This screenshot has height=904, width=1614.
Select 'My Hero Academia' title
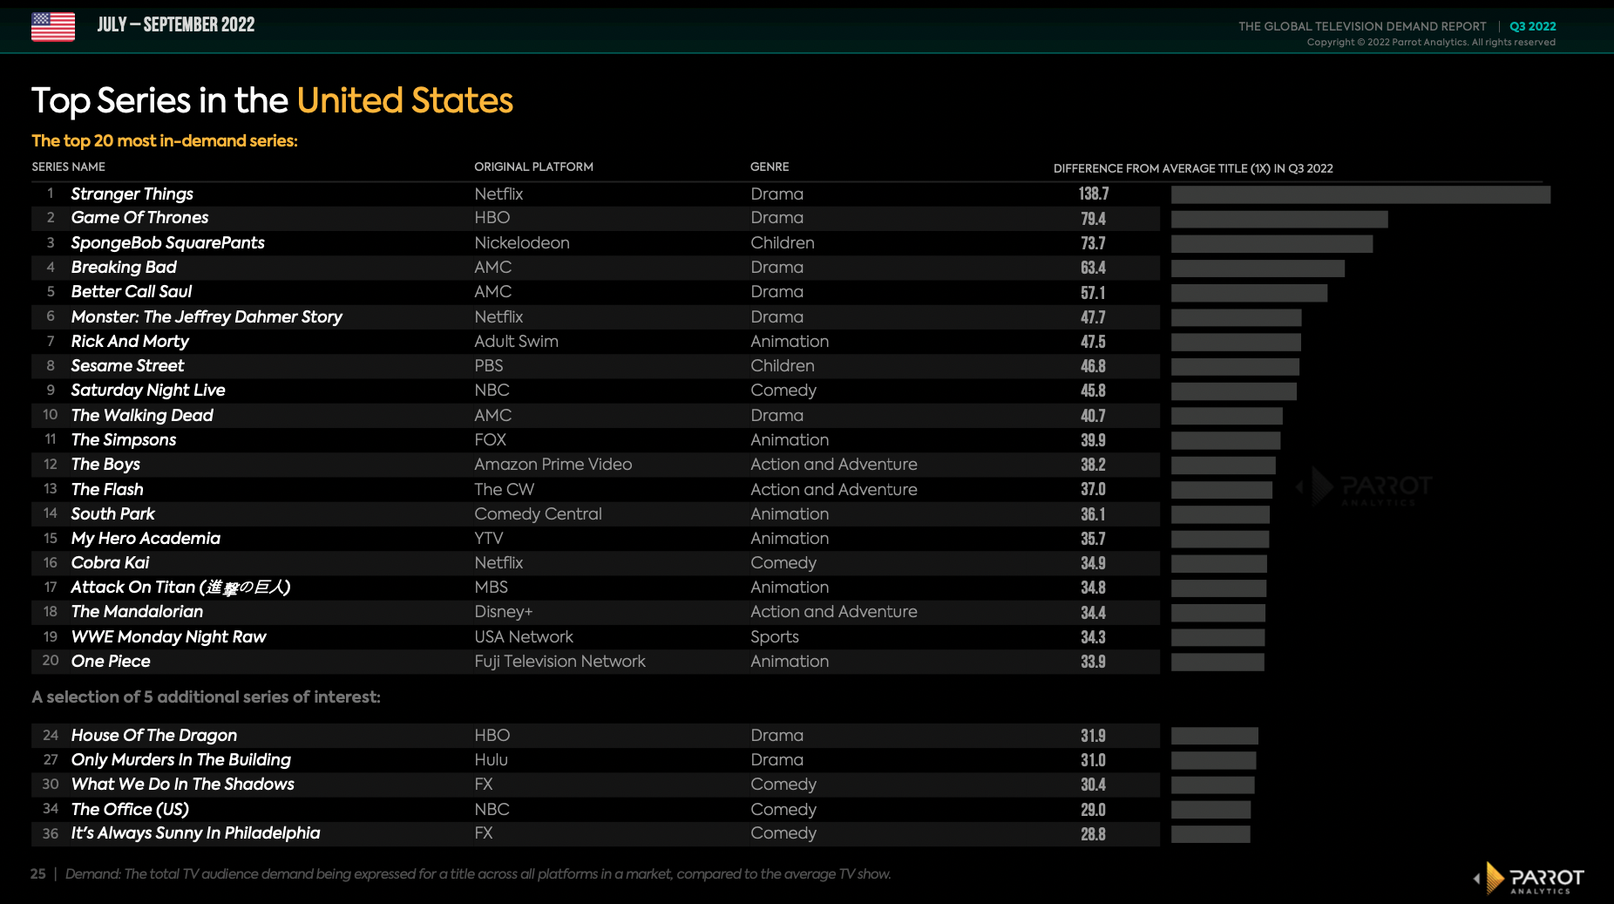coord(146,538)
